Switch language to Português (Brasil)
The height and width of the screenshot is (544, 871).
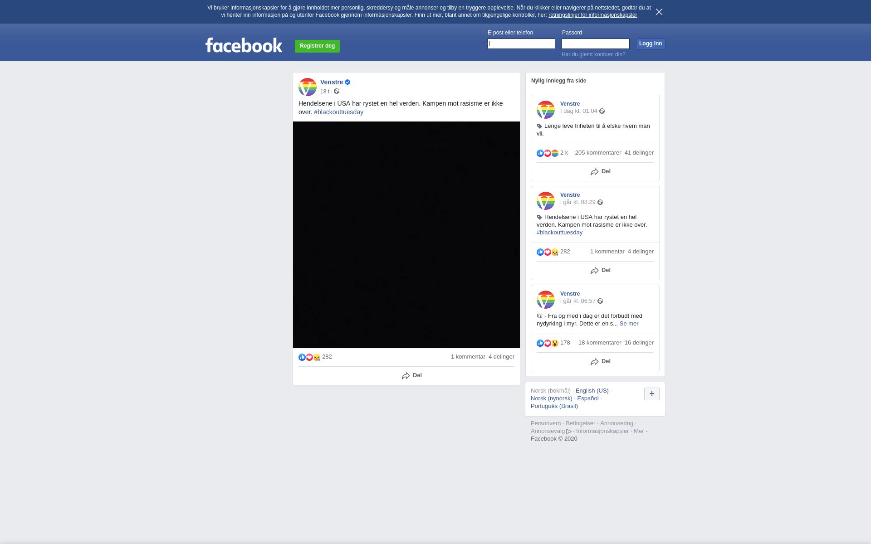[x=554, y=406]
